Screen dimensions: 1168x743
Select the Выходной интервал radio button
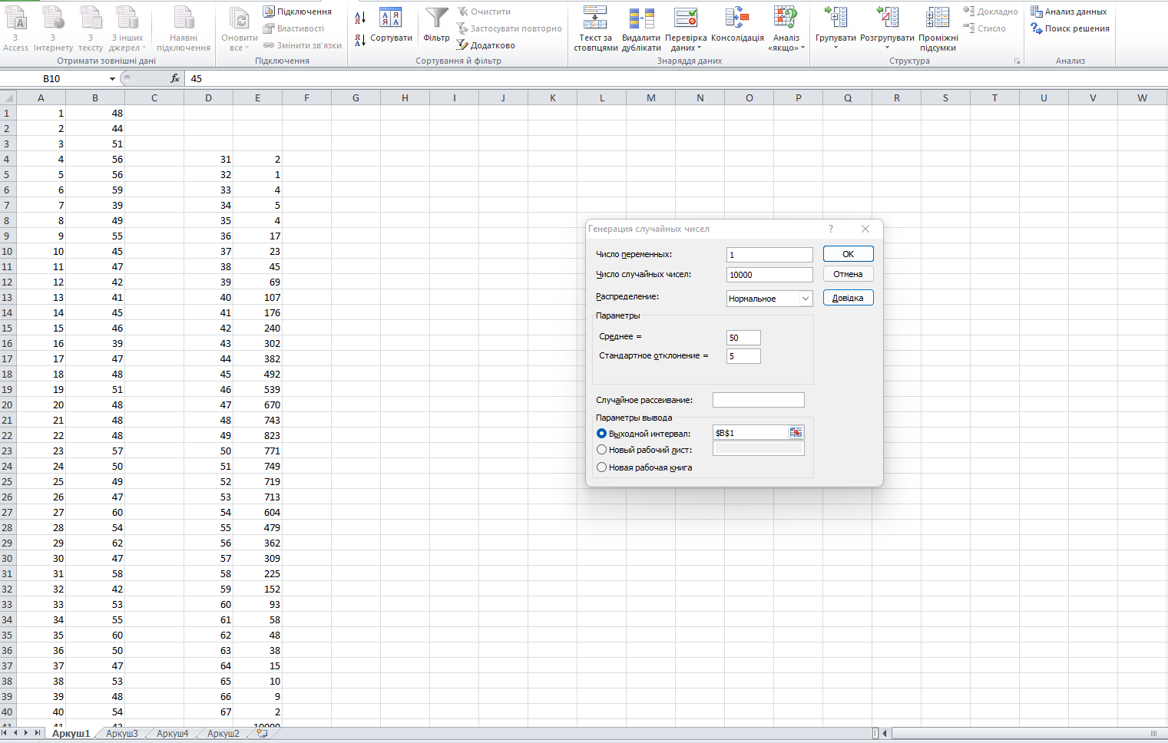click(602, 434)
